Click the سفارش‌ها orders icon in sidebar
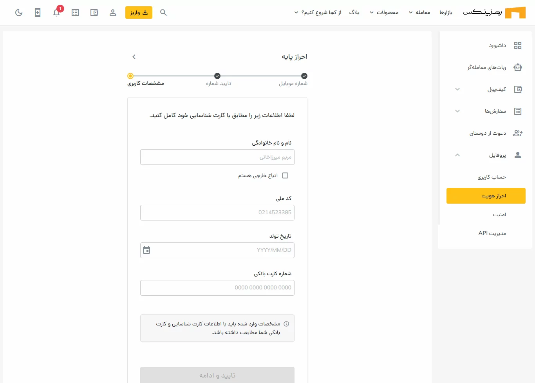Viewport: 535px width, 383px height. coord(518,111)
